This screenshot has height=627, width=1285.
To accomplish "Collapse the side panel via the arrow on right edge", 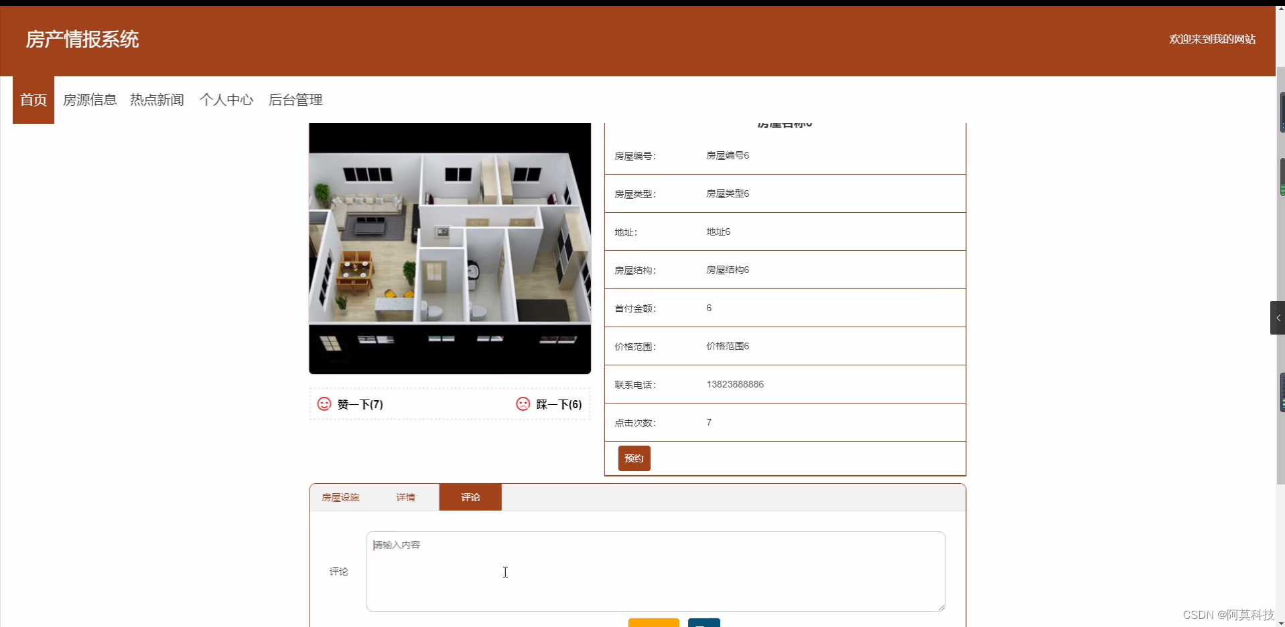I will point(1278,317).
